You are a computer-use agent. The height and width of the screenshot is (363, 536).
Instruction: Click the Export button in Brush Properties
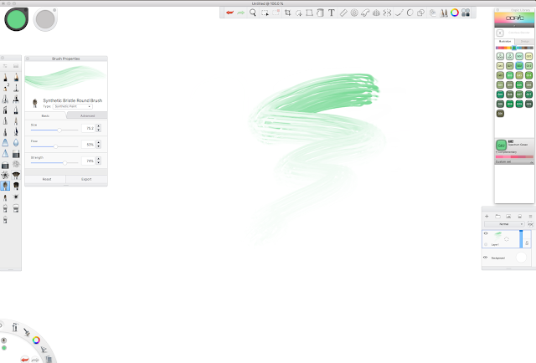point(86,179)
